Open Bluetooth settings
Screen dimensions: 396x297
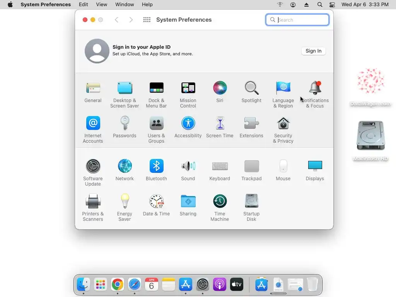[156, 170]
